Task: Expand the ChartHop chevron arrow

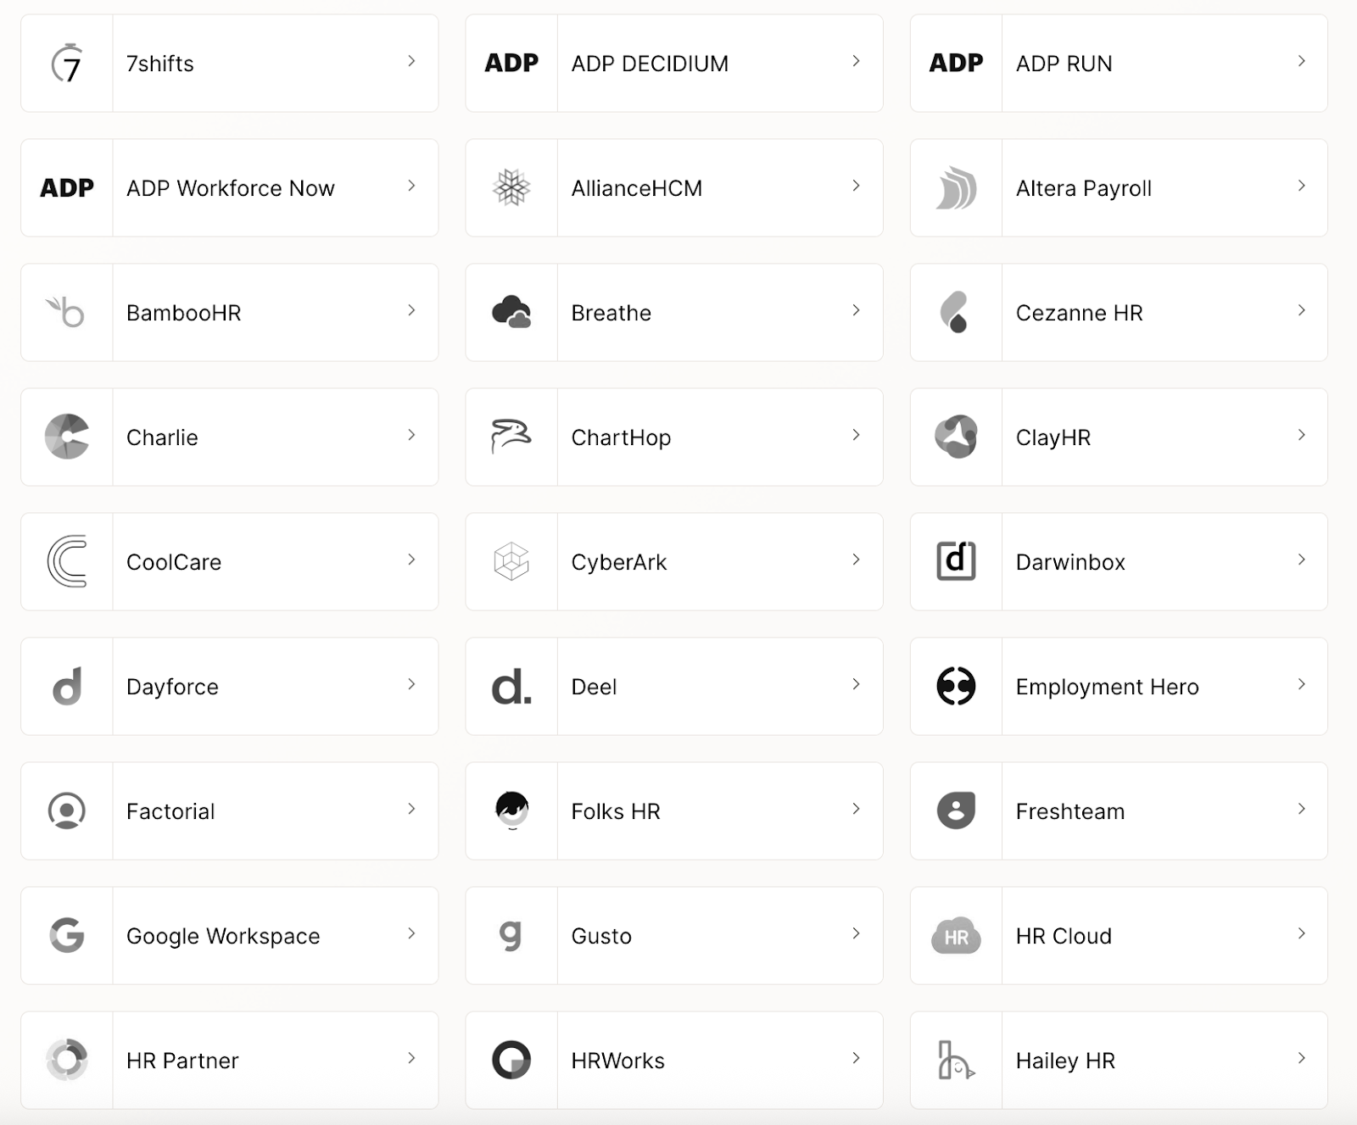Action: (x=856, y=435)
